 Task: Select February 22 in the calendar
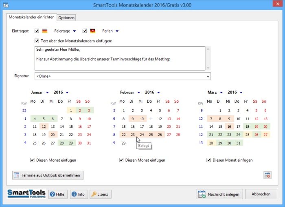124,135
